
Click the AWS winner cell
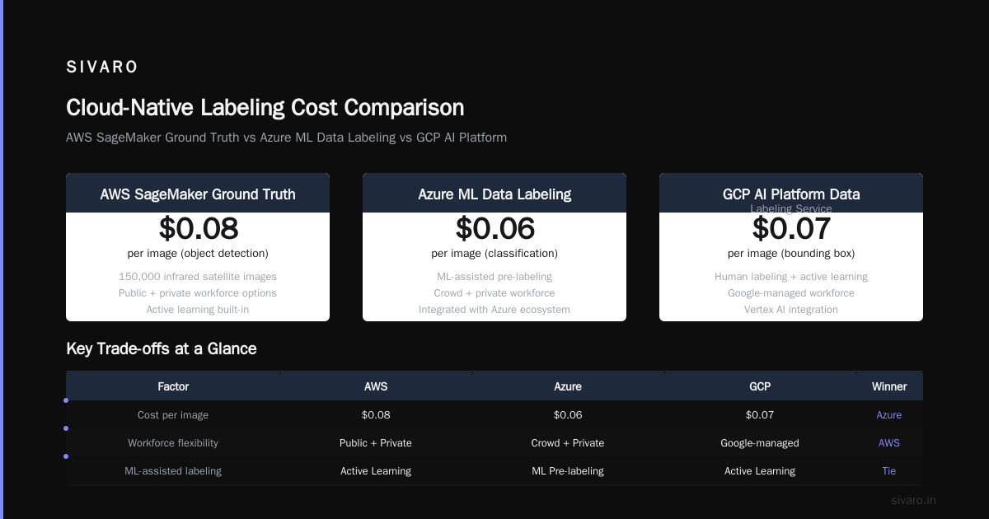(x=889, y=443)
